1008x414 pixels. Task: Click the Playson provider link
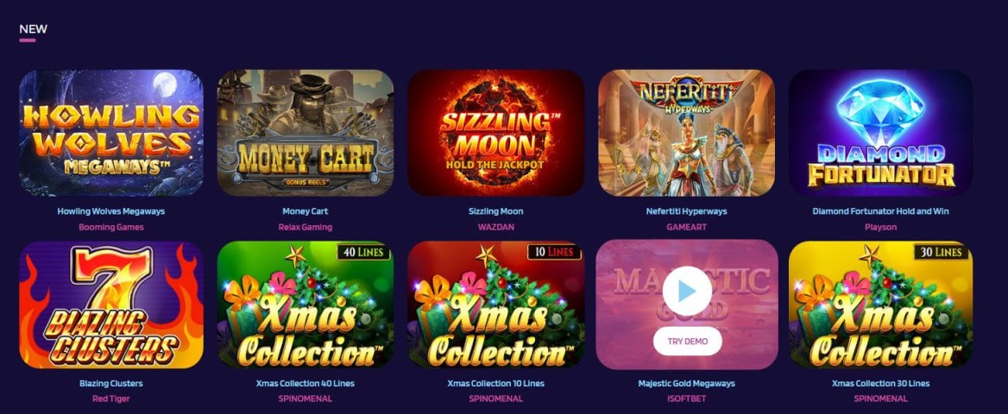coord(881,227)
